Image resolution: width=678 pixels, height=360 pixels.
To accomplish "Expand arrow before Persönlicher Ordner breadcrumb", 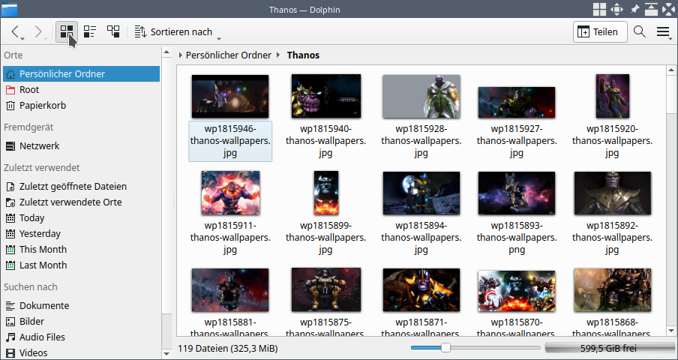I will point(180,55).
